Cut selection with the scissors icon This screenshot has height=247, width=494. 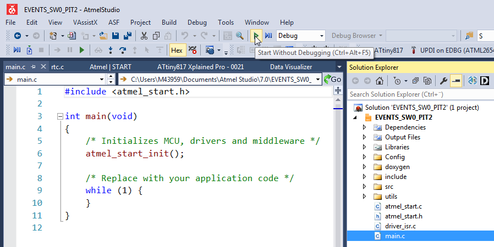tap(144, 36)
